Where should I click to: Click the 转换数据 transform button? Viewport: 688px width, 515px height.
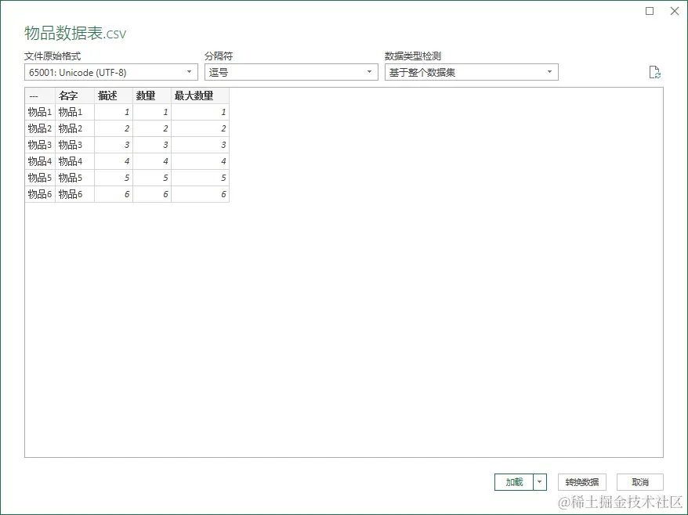click(x=581, y=482)
